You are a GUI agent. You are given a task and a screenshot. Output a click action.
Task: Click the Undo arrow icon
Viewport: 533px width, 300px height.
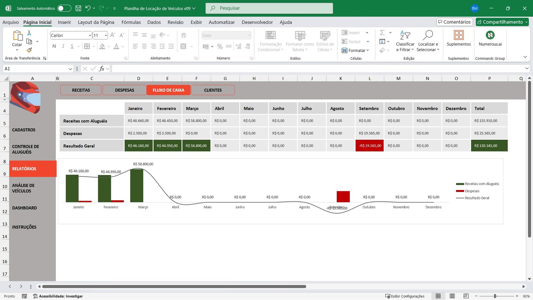coord(88,8)
